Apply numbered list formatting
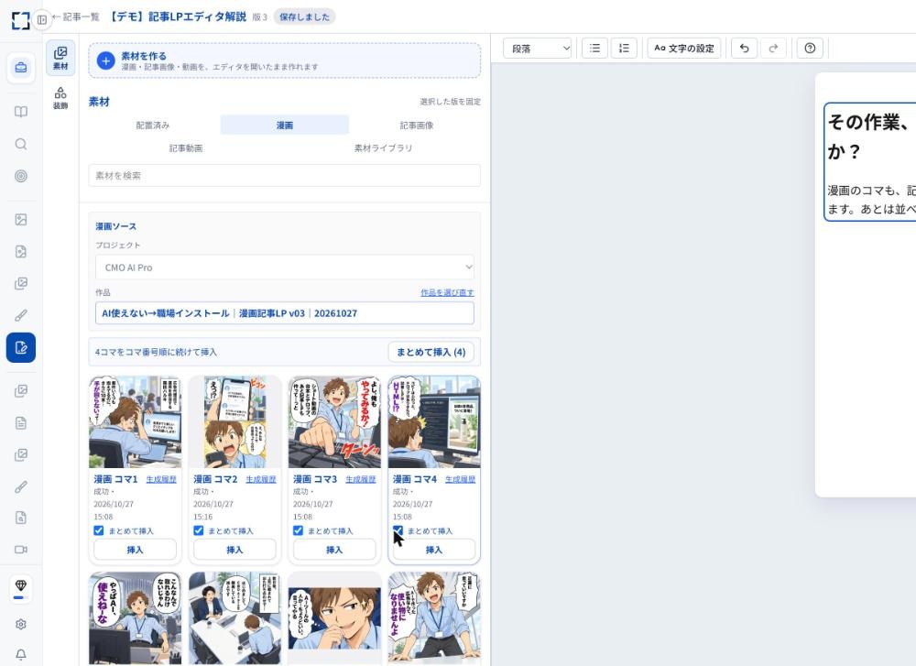The width and height of the screenshot is (916, 666). (624, 48)
